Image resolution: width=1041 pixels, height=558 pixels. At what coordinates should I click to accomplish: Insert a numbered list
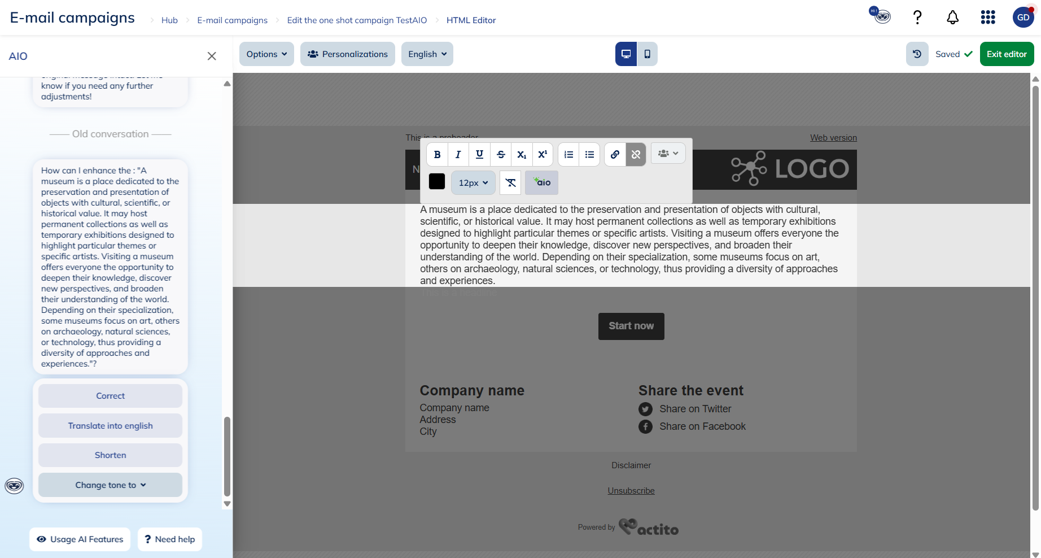[568, 155]
